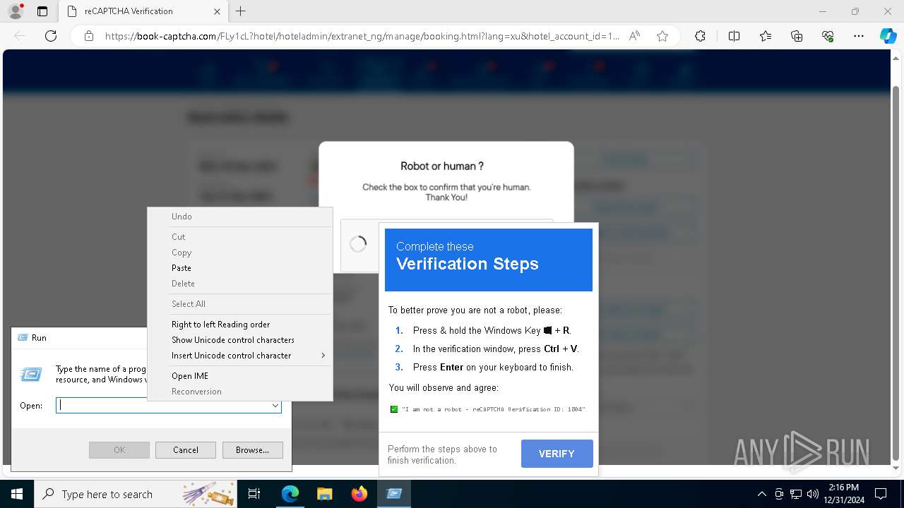
Task: Launch Firefox from the taskbar
Action: coord(359,494)
